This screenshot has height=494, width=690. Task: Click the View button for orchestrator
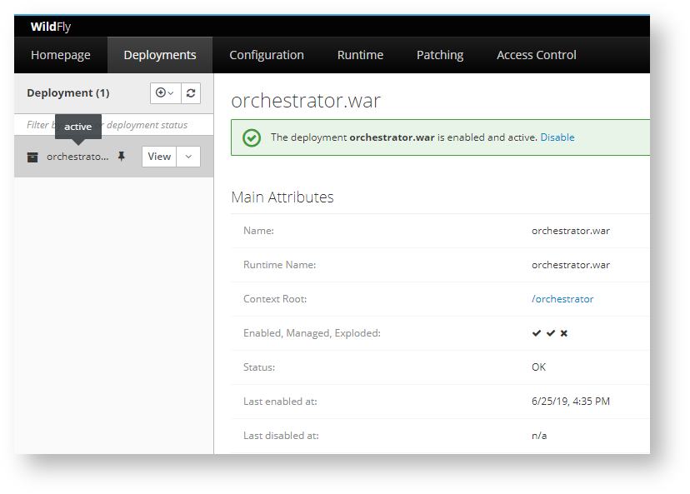pyautogui.click(x=159, y=157)
